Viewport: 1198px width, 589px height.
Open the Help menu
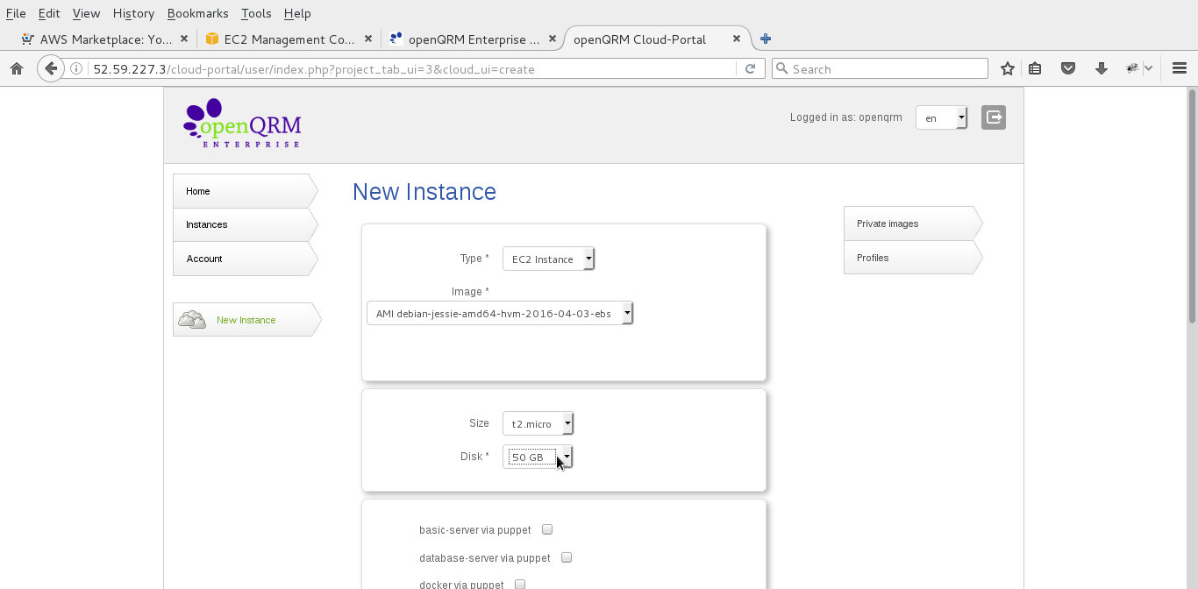click(x=297, y=13)
